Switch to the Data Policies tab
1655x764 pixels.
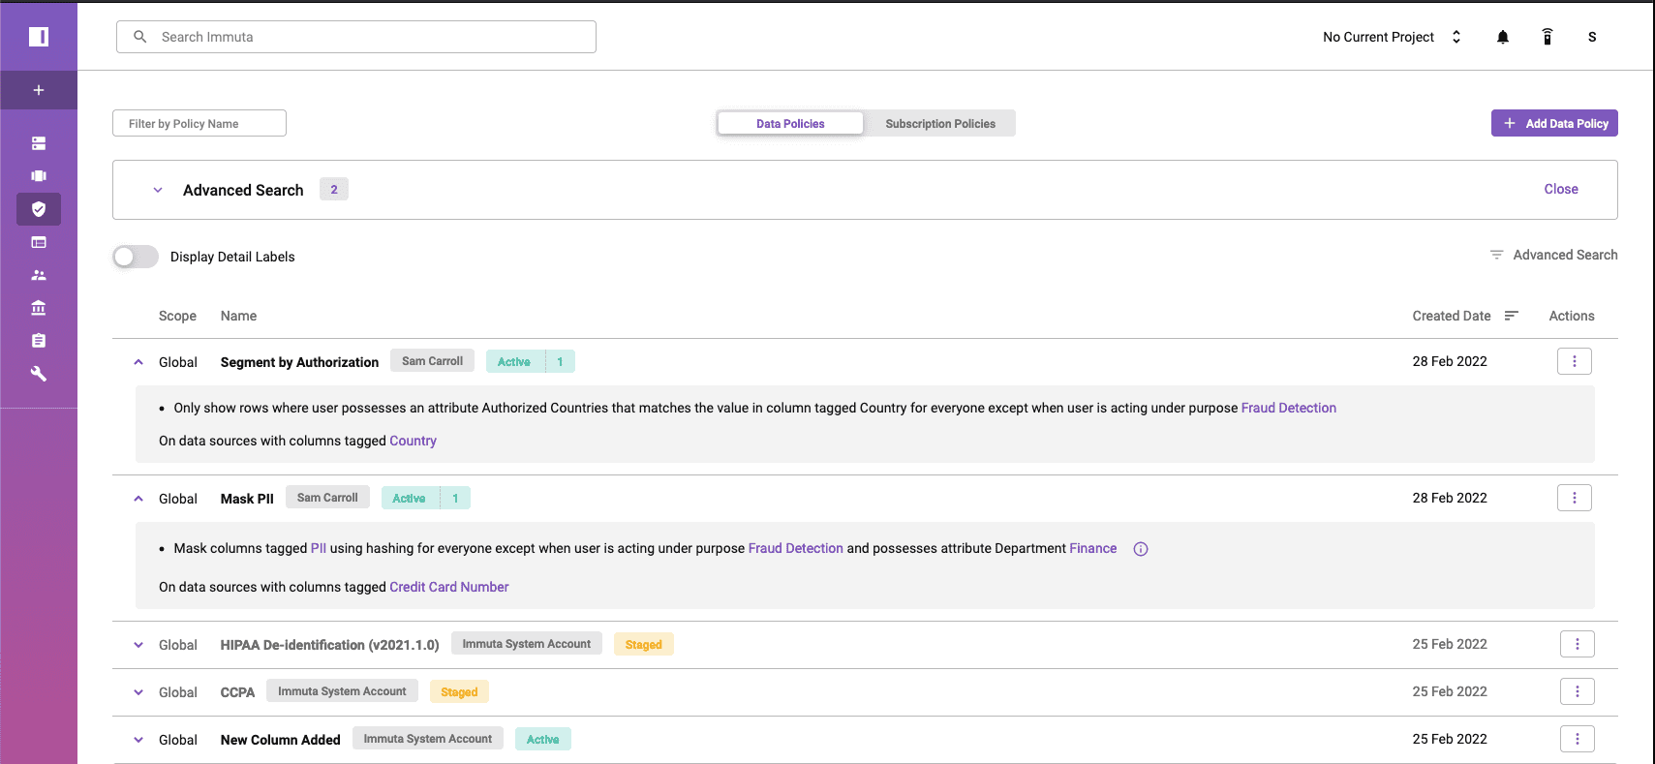[790, 124]
